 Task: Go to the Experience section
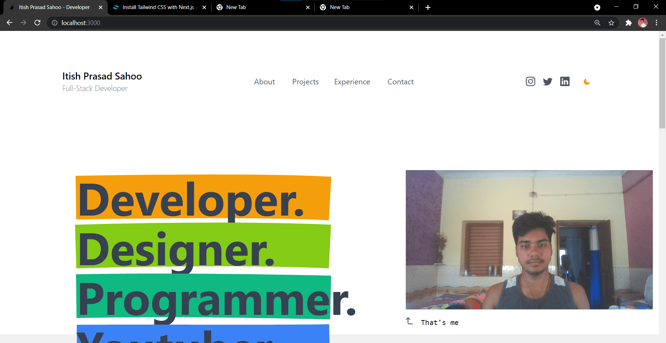point(352,82)
